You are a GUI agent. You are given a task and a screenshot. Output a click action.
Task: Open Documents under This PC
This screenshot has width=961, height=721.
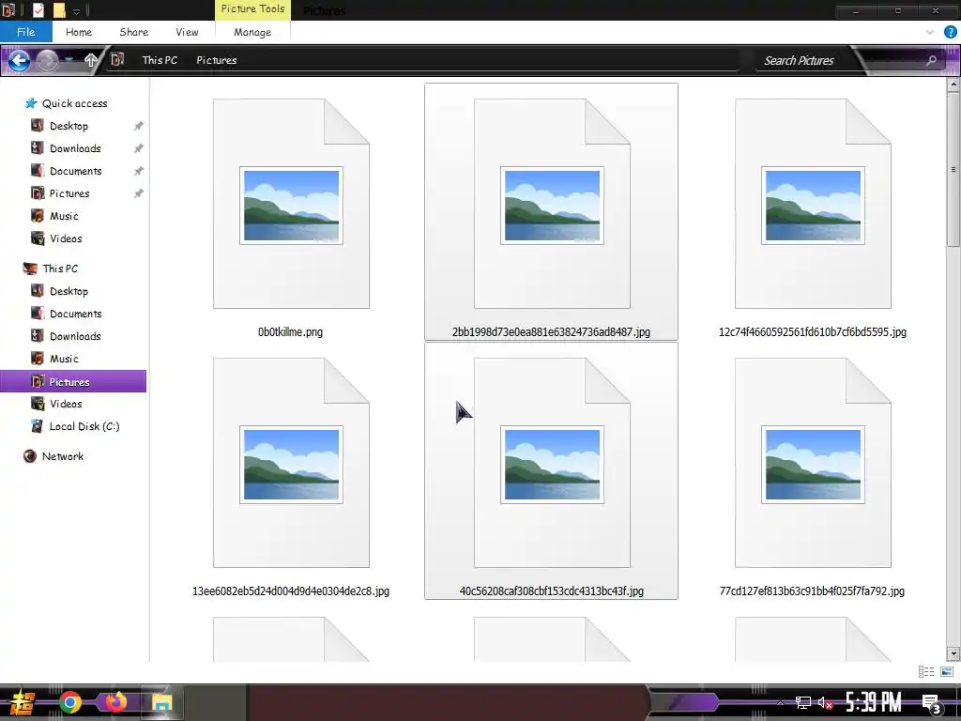75,314
